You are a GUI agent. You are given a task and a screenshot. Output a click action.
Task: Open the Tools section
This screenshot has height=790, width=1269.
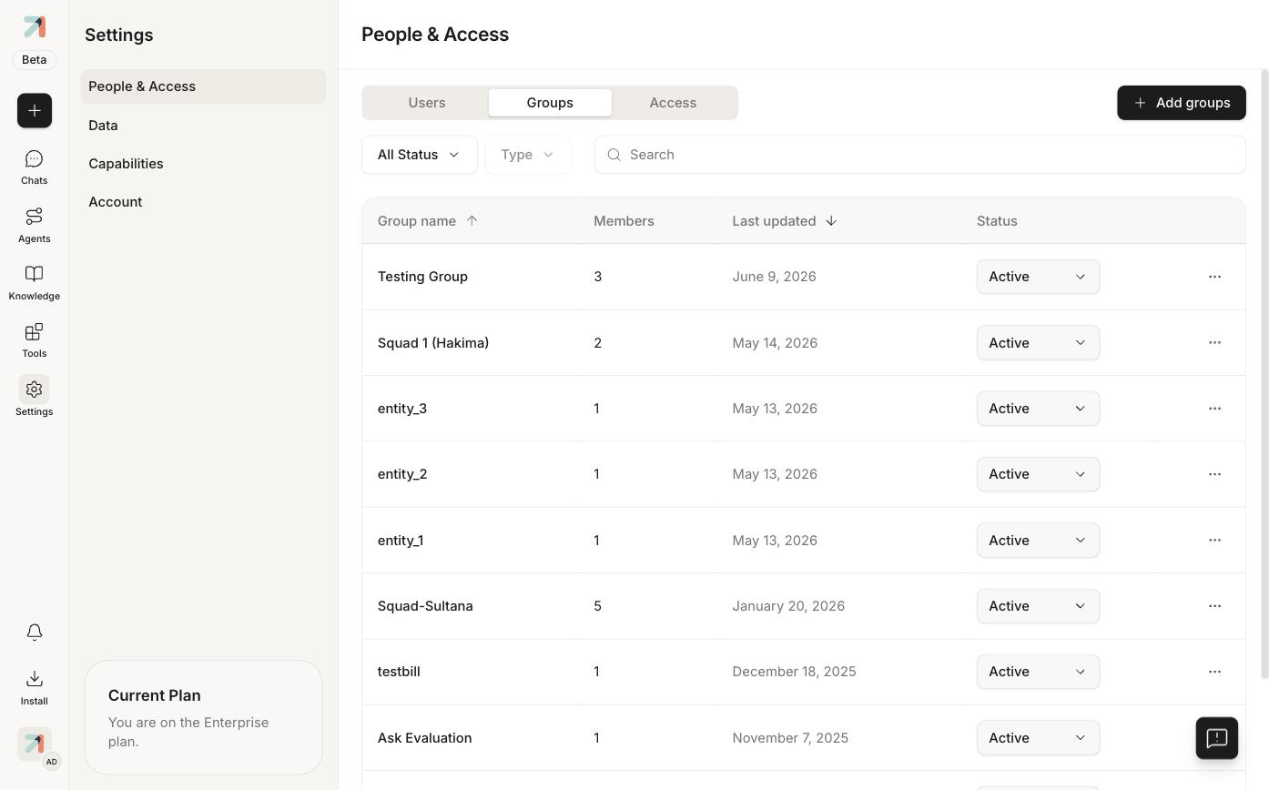34,340
